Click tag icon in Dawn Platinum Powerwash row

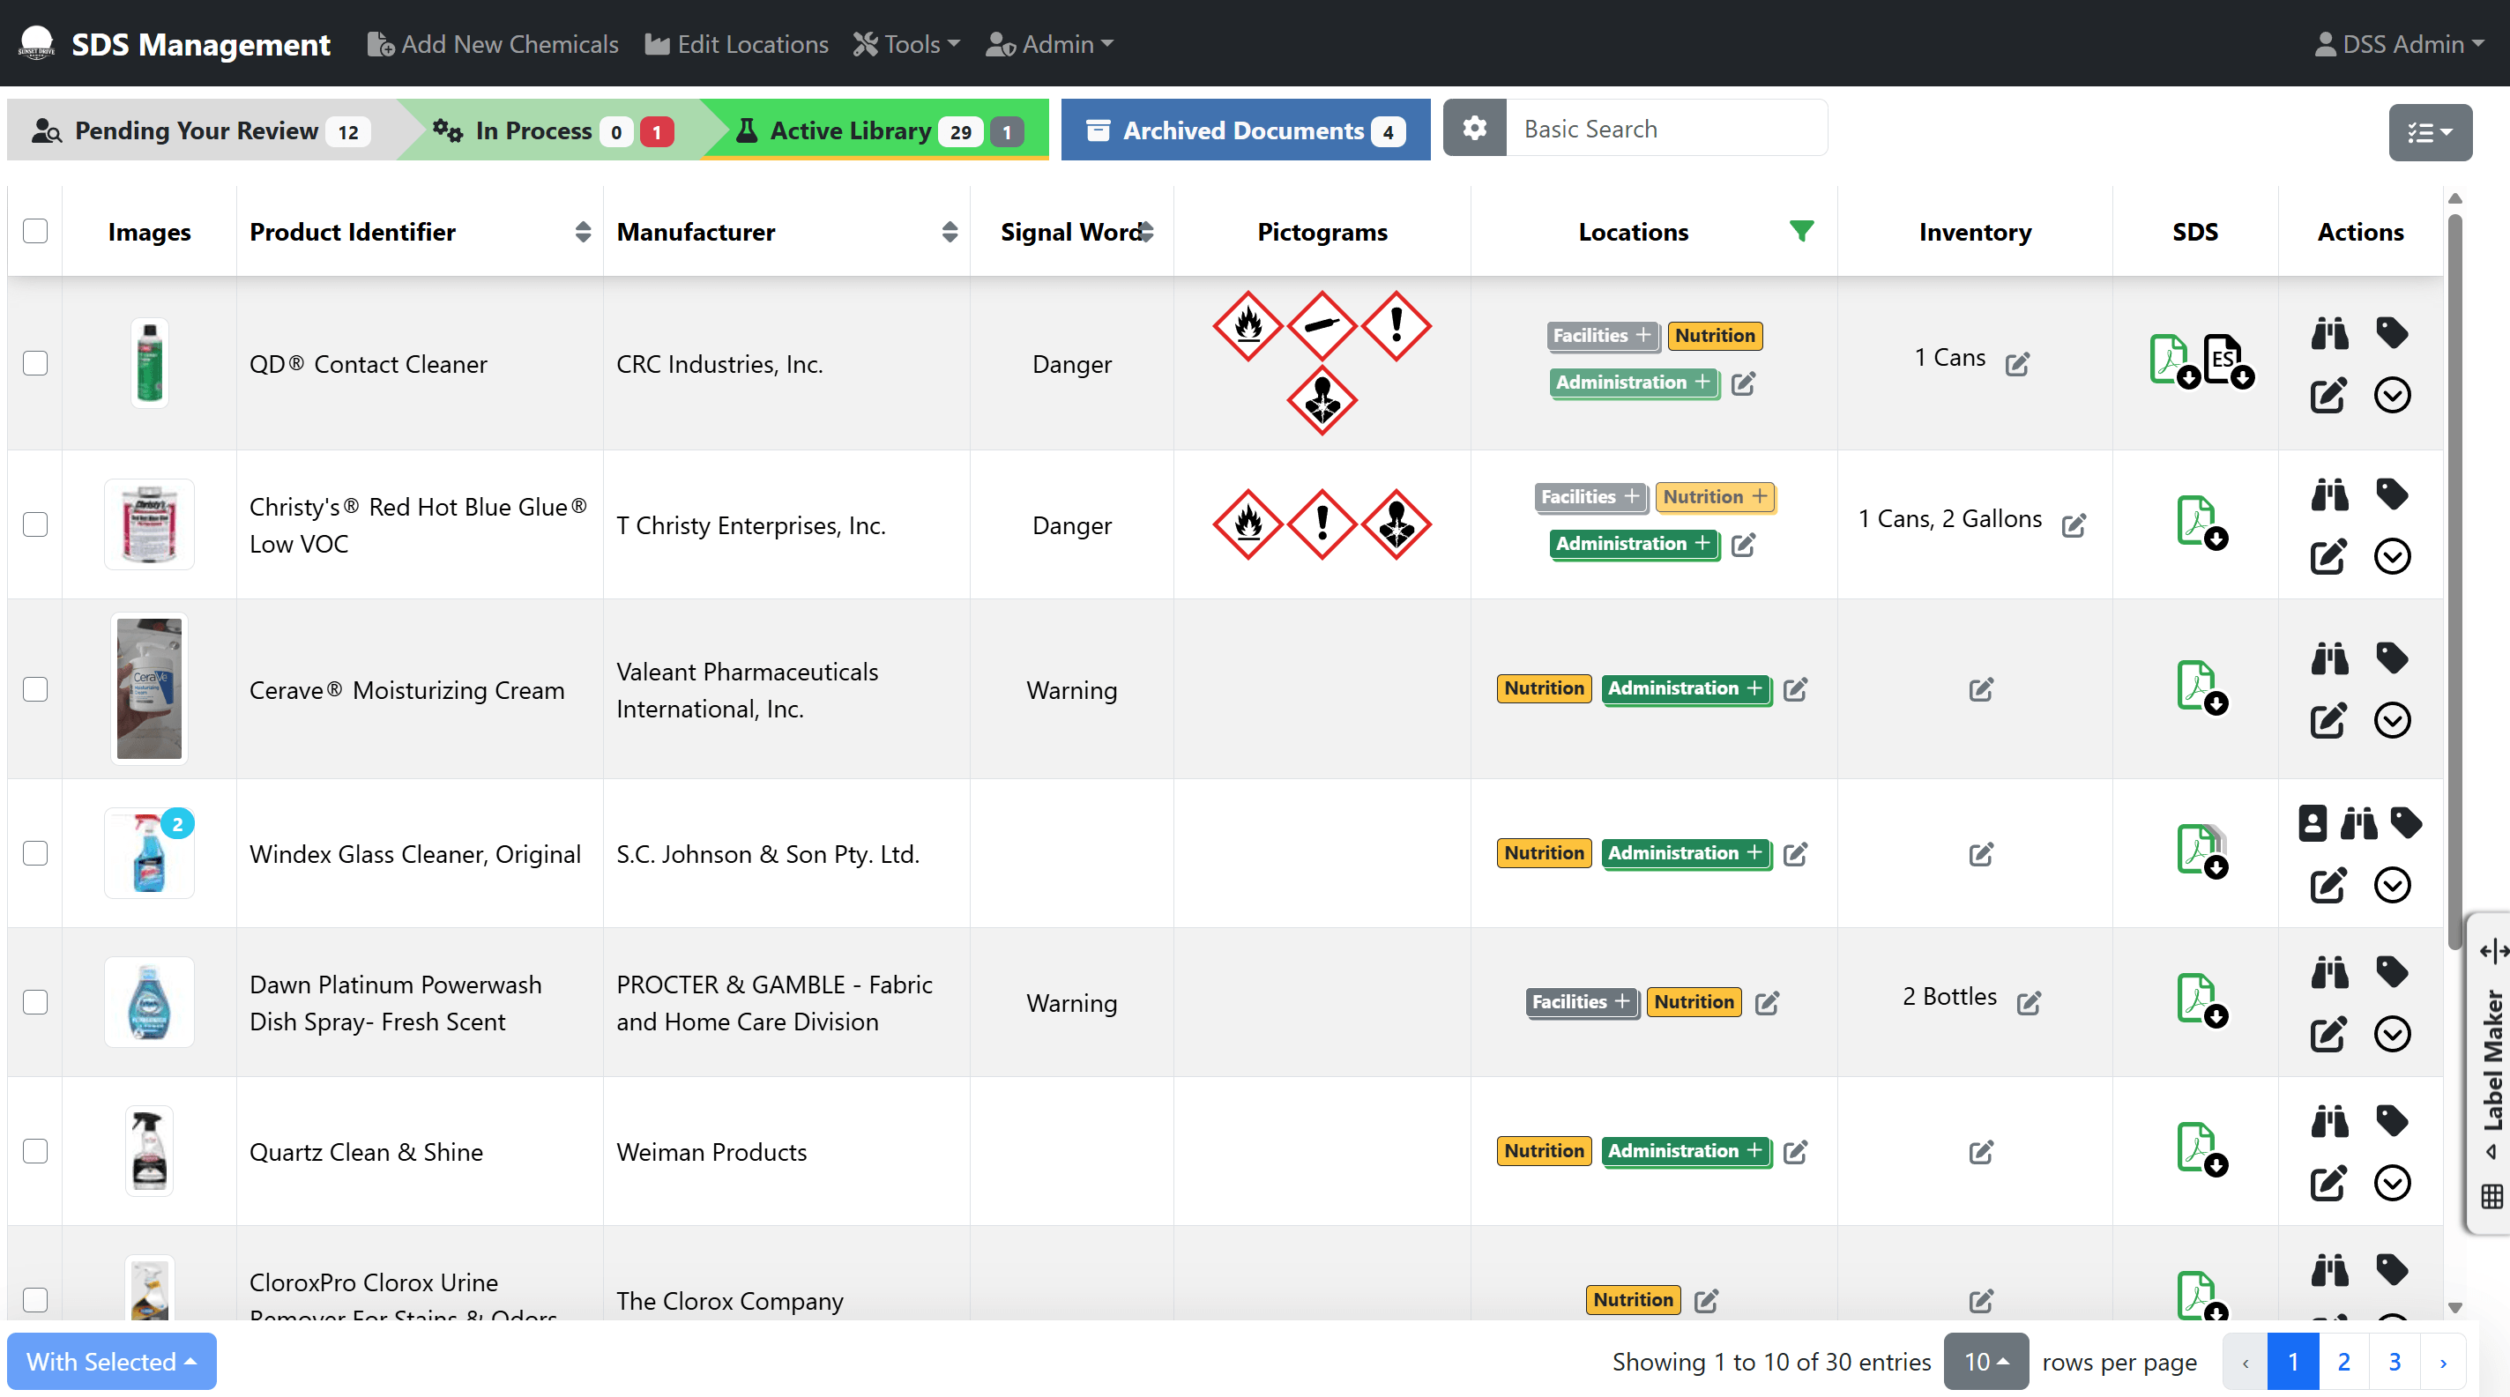tap(2392, 971)
